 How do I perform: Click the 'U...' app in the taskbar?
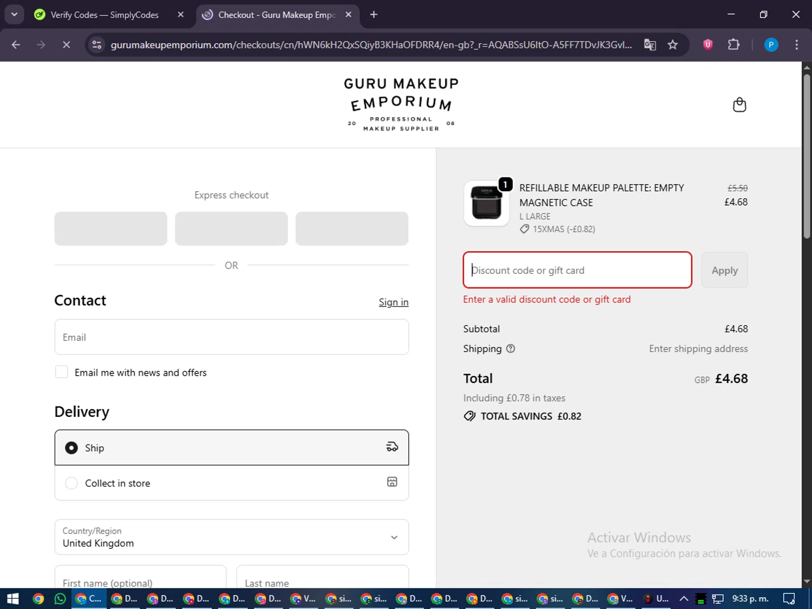click(x=657, y=599)
